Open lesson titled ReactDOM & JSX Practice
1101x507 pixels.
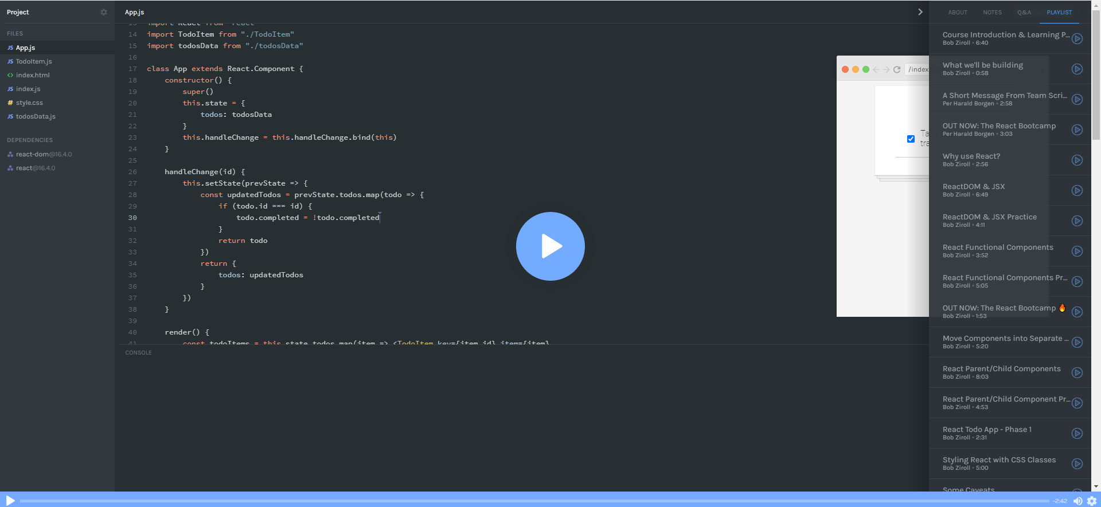(990, 217)
